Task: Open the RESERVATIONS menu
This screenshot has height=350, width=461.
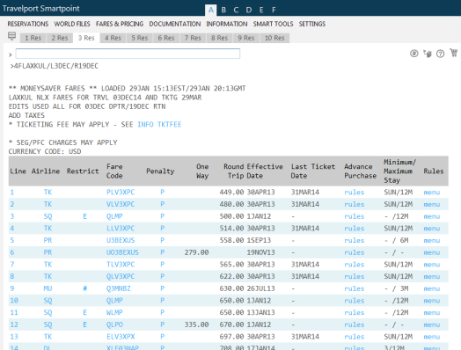Action: point(28,24)
